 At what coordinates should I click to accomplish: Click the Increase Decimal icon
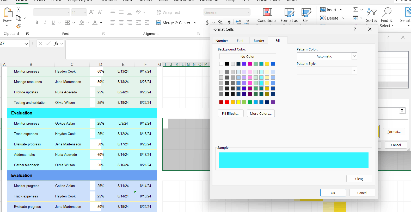(238, 22)
